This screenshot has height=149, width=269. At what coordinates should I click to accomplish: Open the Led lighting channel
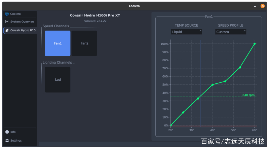57,80
